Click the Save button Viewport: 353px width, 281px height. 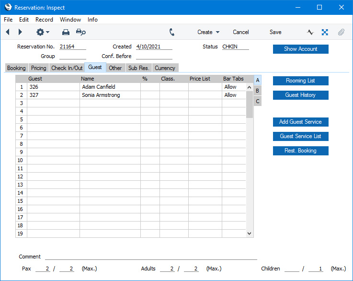click(275, 32)
